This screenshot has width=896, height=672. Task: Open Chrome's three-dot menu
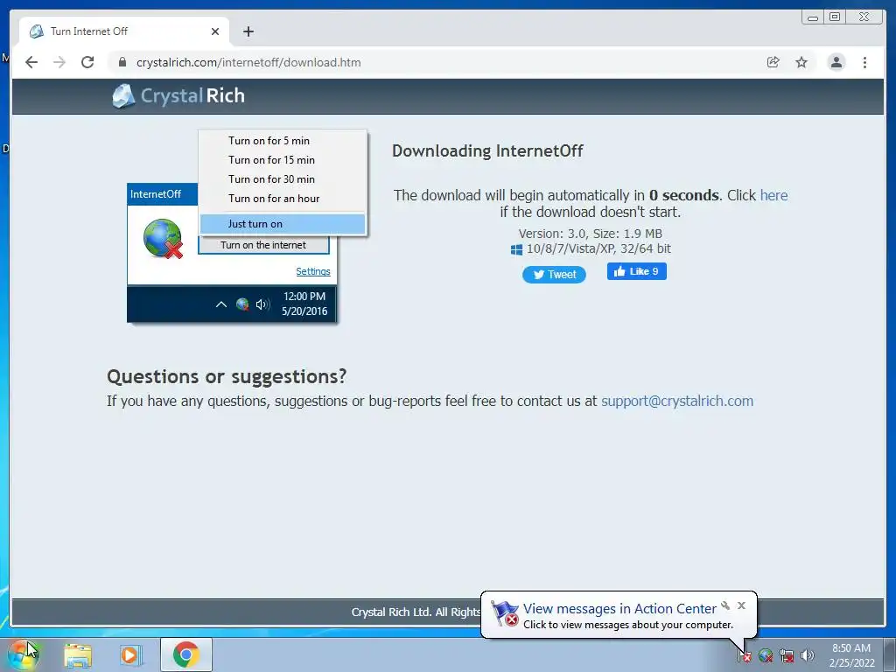[x=864, y=62]
